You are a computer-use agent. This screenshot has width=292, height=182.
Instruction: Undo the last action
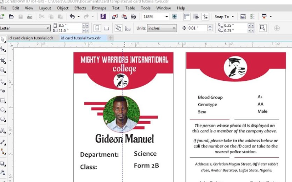tap(72, 17)
